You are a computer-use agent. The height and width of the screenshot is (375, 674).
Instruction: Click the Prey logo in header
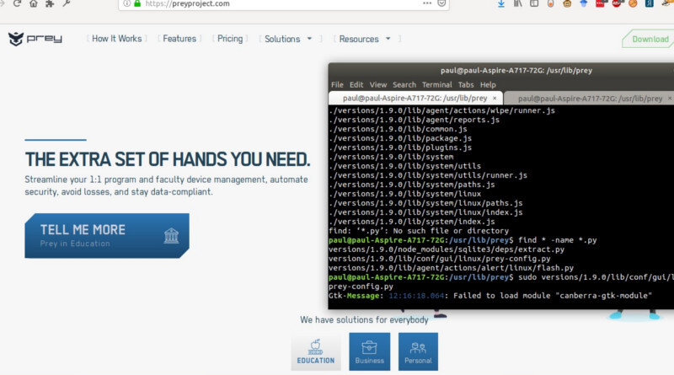pos(35,39)
